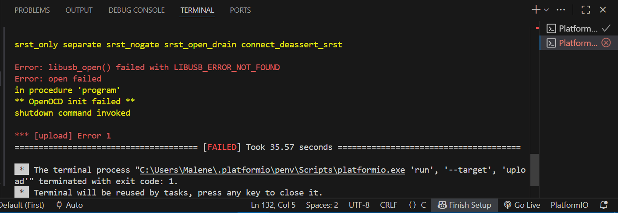Viewport: 618px width, 213px height.
Task: Change indentation via Spaces: 2
Action: [x=322, y=205]
